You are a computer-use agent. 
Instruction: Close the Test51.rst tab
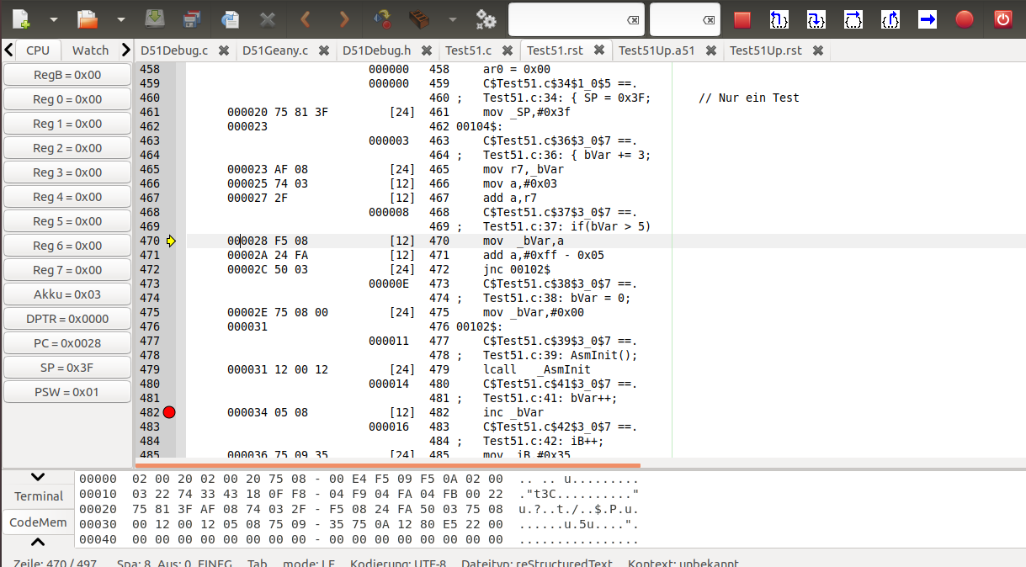pyautogui.click(x=599, y=50)
